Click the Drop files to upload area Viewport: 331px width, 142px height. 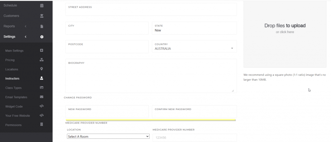[285, 28]
